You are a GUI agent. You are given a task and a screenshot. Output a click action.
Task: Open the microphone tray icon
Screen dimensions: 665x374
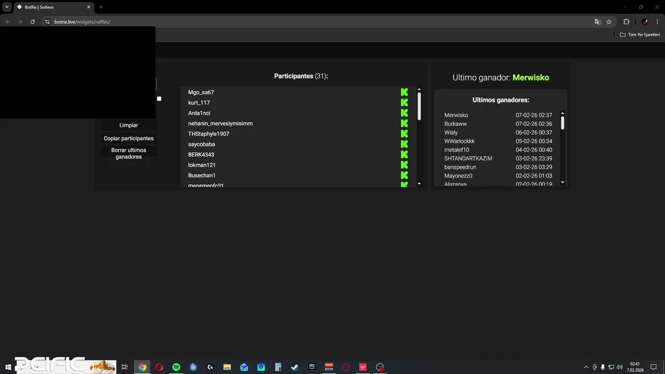click(603, 367)
